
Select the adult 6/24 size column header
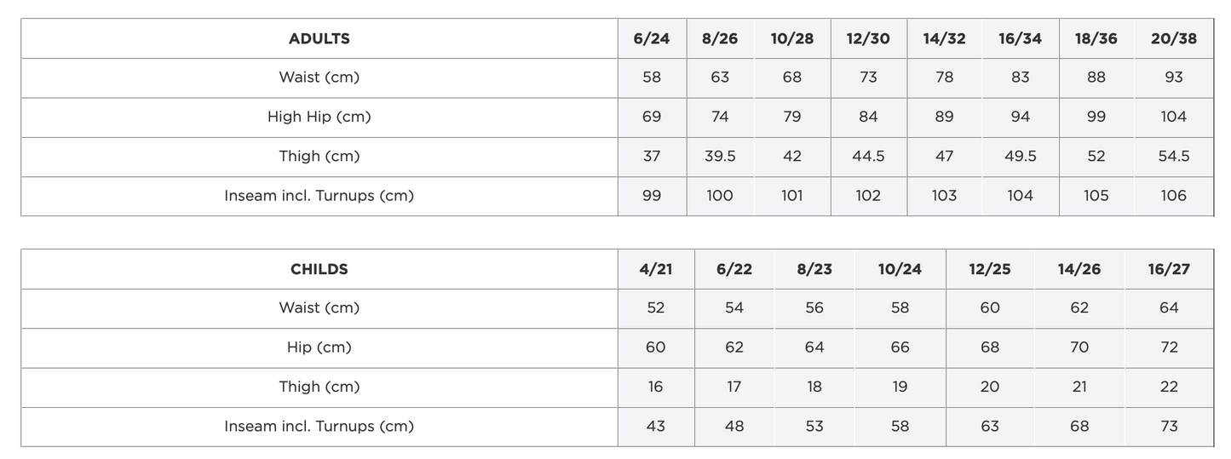(x=652, y=38)
